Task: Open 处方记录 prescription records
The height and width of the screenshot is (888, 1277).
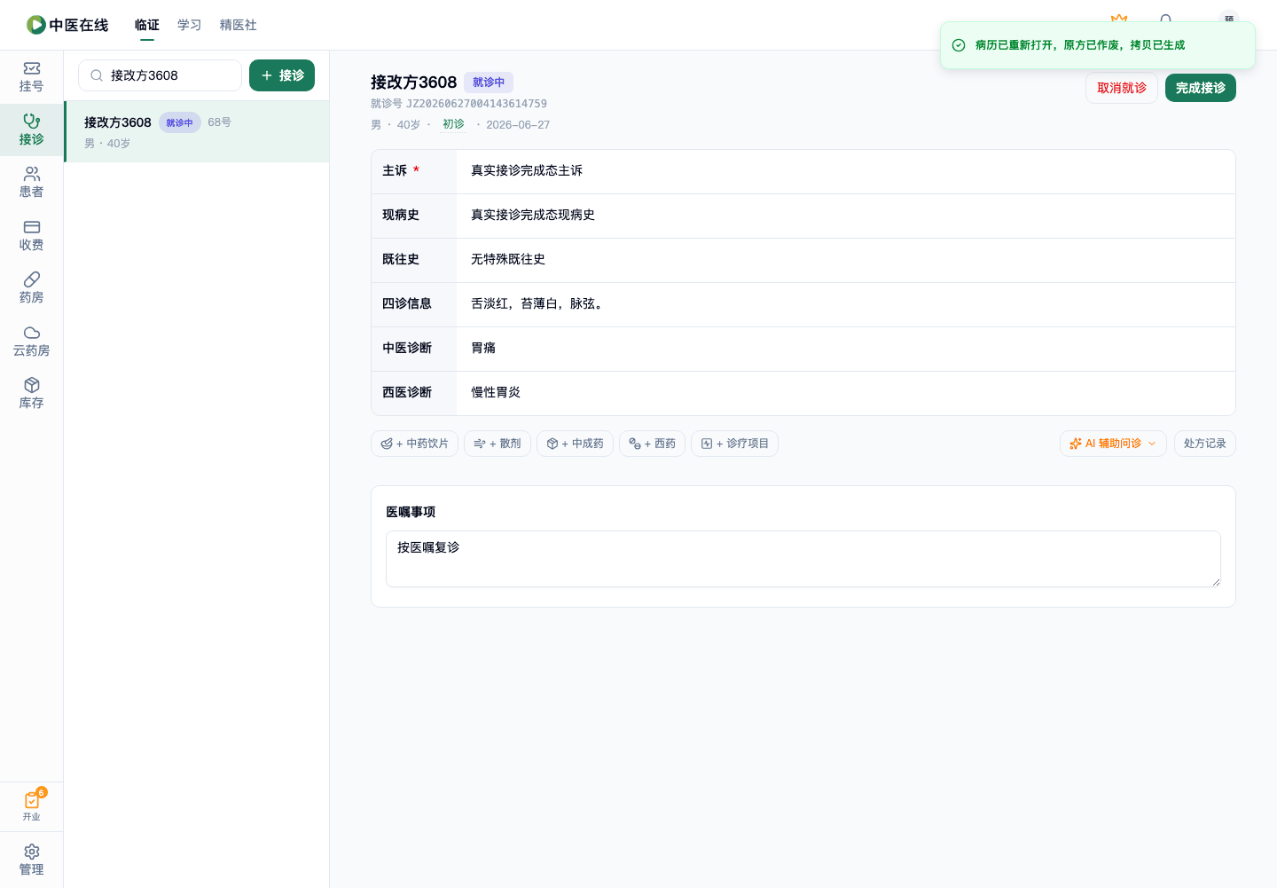Action: coord(1205,444)
